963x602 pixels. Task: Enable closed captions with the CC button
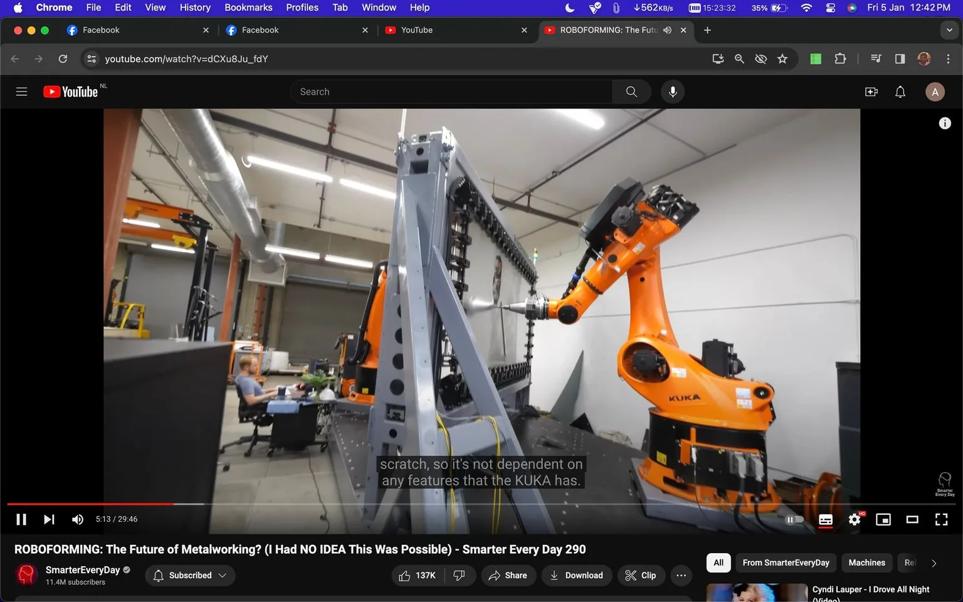(825, 519)
